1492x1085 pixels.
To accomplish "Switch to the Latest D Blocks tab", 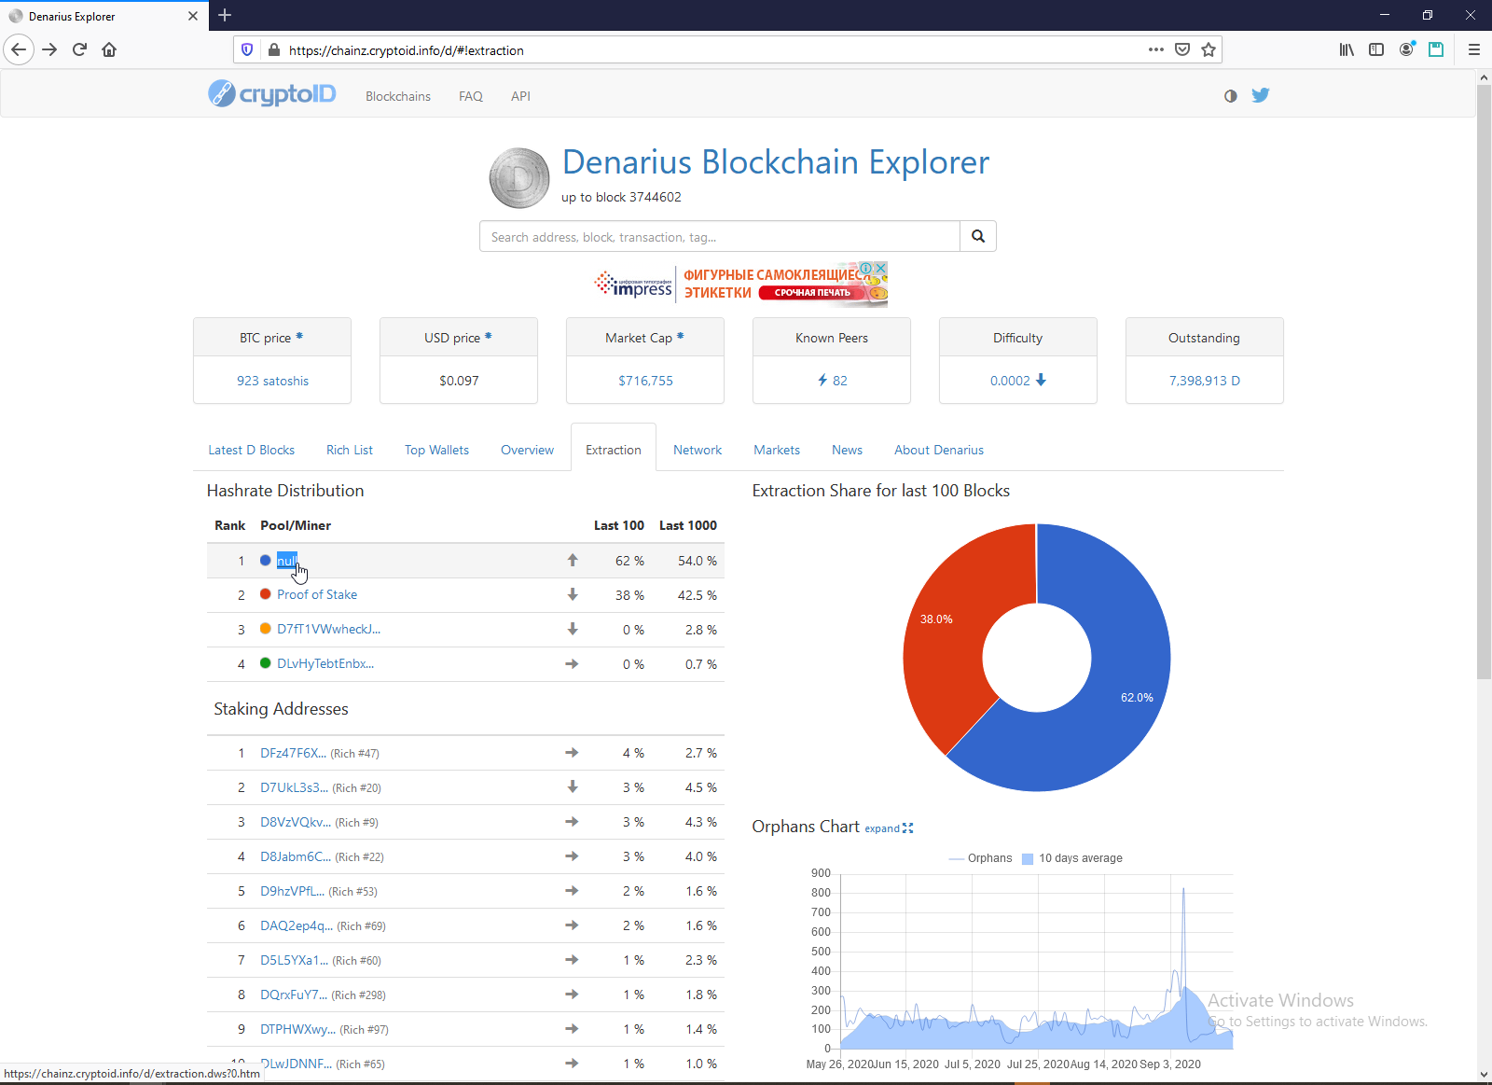I will (251, 450).
